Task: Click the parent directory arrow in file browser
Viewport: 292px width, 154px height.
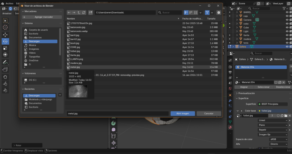Action: coord(79,13)
